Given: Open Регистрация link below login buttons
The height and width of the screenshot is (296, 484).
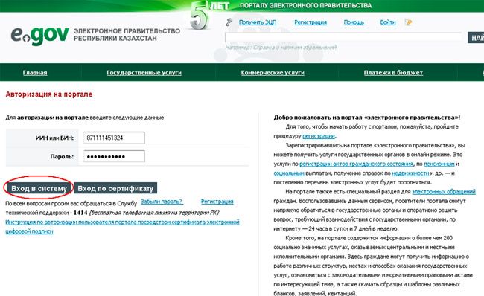Looking at the screenshot, I should pyautogui.click(x=217, y=202).
